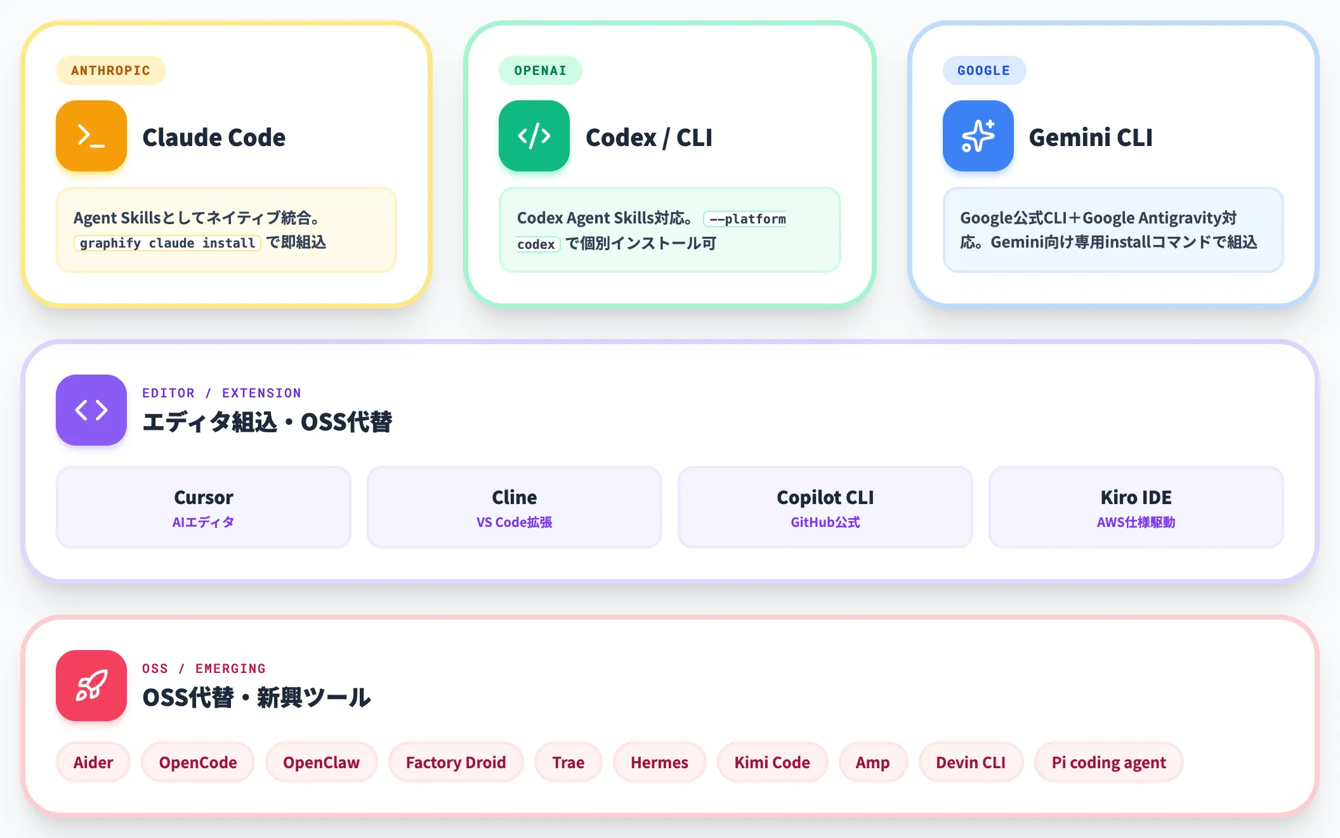Click the 'EDITOR / EXTENSION' label
The height and width of the screenshot is (838, 1340).
click(221, 393)
